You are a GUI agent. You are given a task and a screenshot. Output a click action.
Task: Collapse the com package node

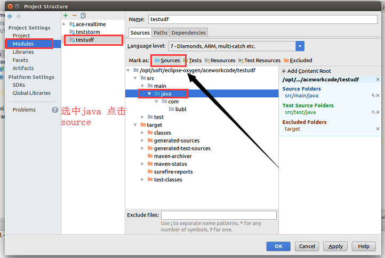[x=156, y=102]
